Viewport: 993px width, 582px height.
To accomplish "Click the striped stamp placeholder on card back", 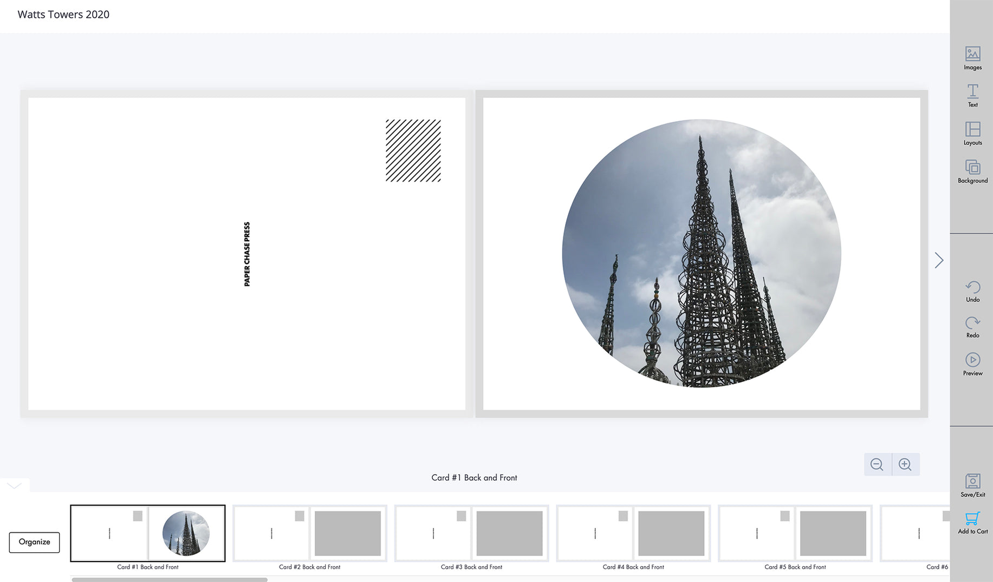I will [413, 150].
